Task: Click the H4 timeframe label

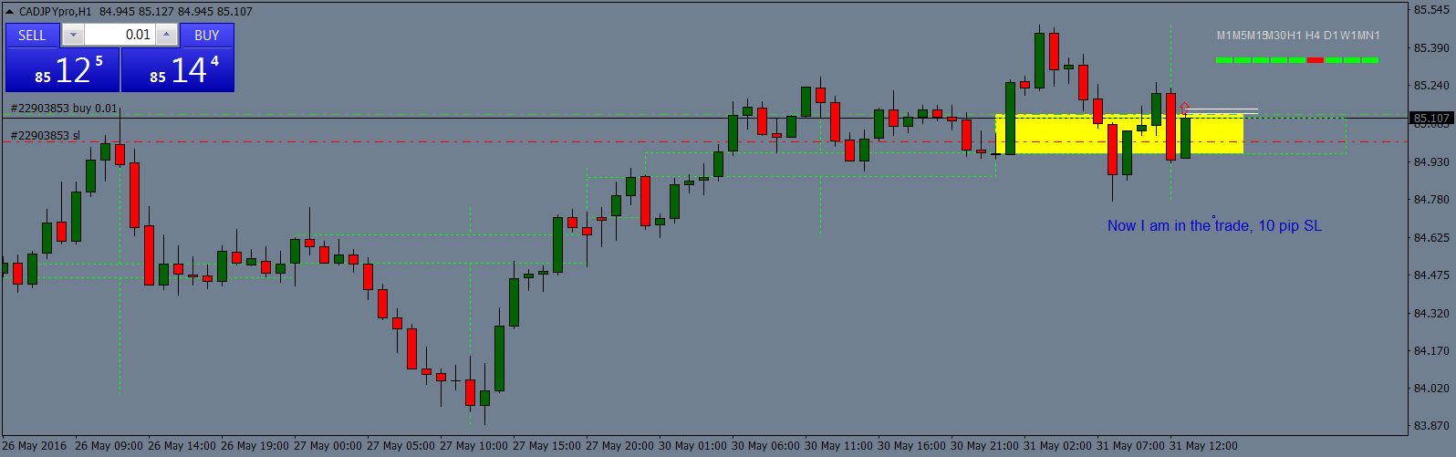Action: [1312, 36]
